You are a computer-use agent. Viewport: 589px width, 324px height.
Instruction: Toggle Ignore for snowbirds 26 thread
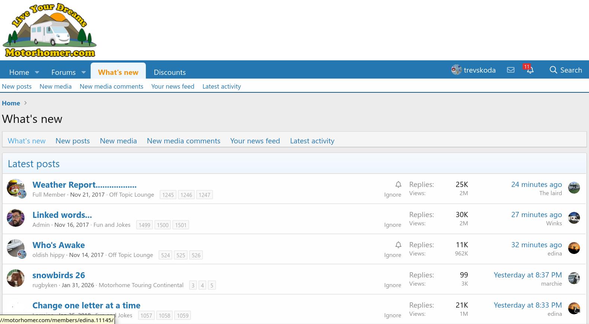(392, 285)
